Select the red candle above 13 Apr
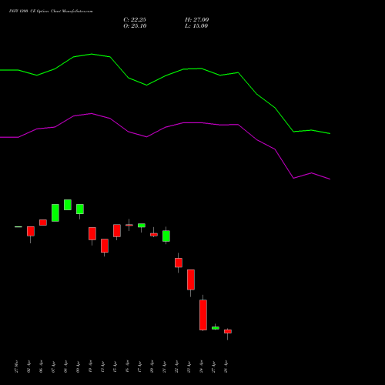The height and width of the screenshot is (385, 385). pos(105,246)
